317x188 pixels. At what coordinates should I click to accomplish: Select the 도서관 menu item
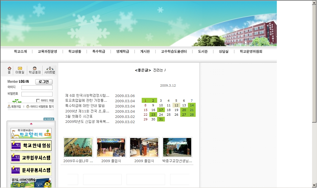tap(203, 51)
